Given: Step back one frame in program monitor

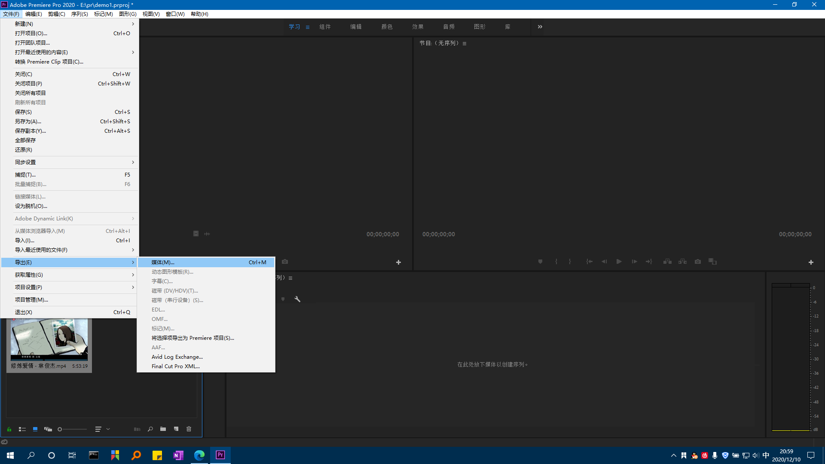Looking at the screenshot, I should (604, 262).
